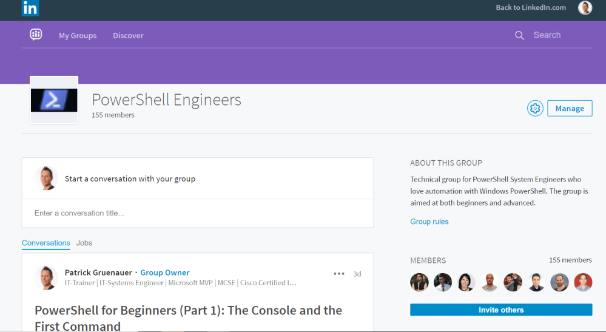Click the PowerShell Engineers group logo
606x332 pixels.
click(54, 100)
